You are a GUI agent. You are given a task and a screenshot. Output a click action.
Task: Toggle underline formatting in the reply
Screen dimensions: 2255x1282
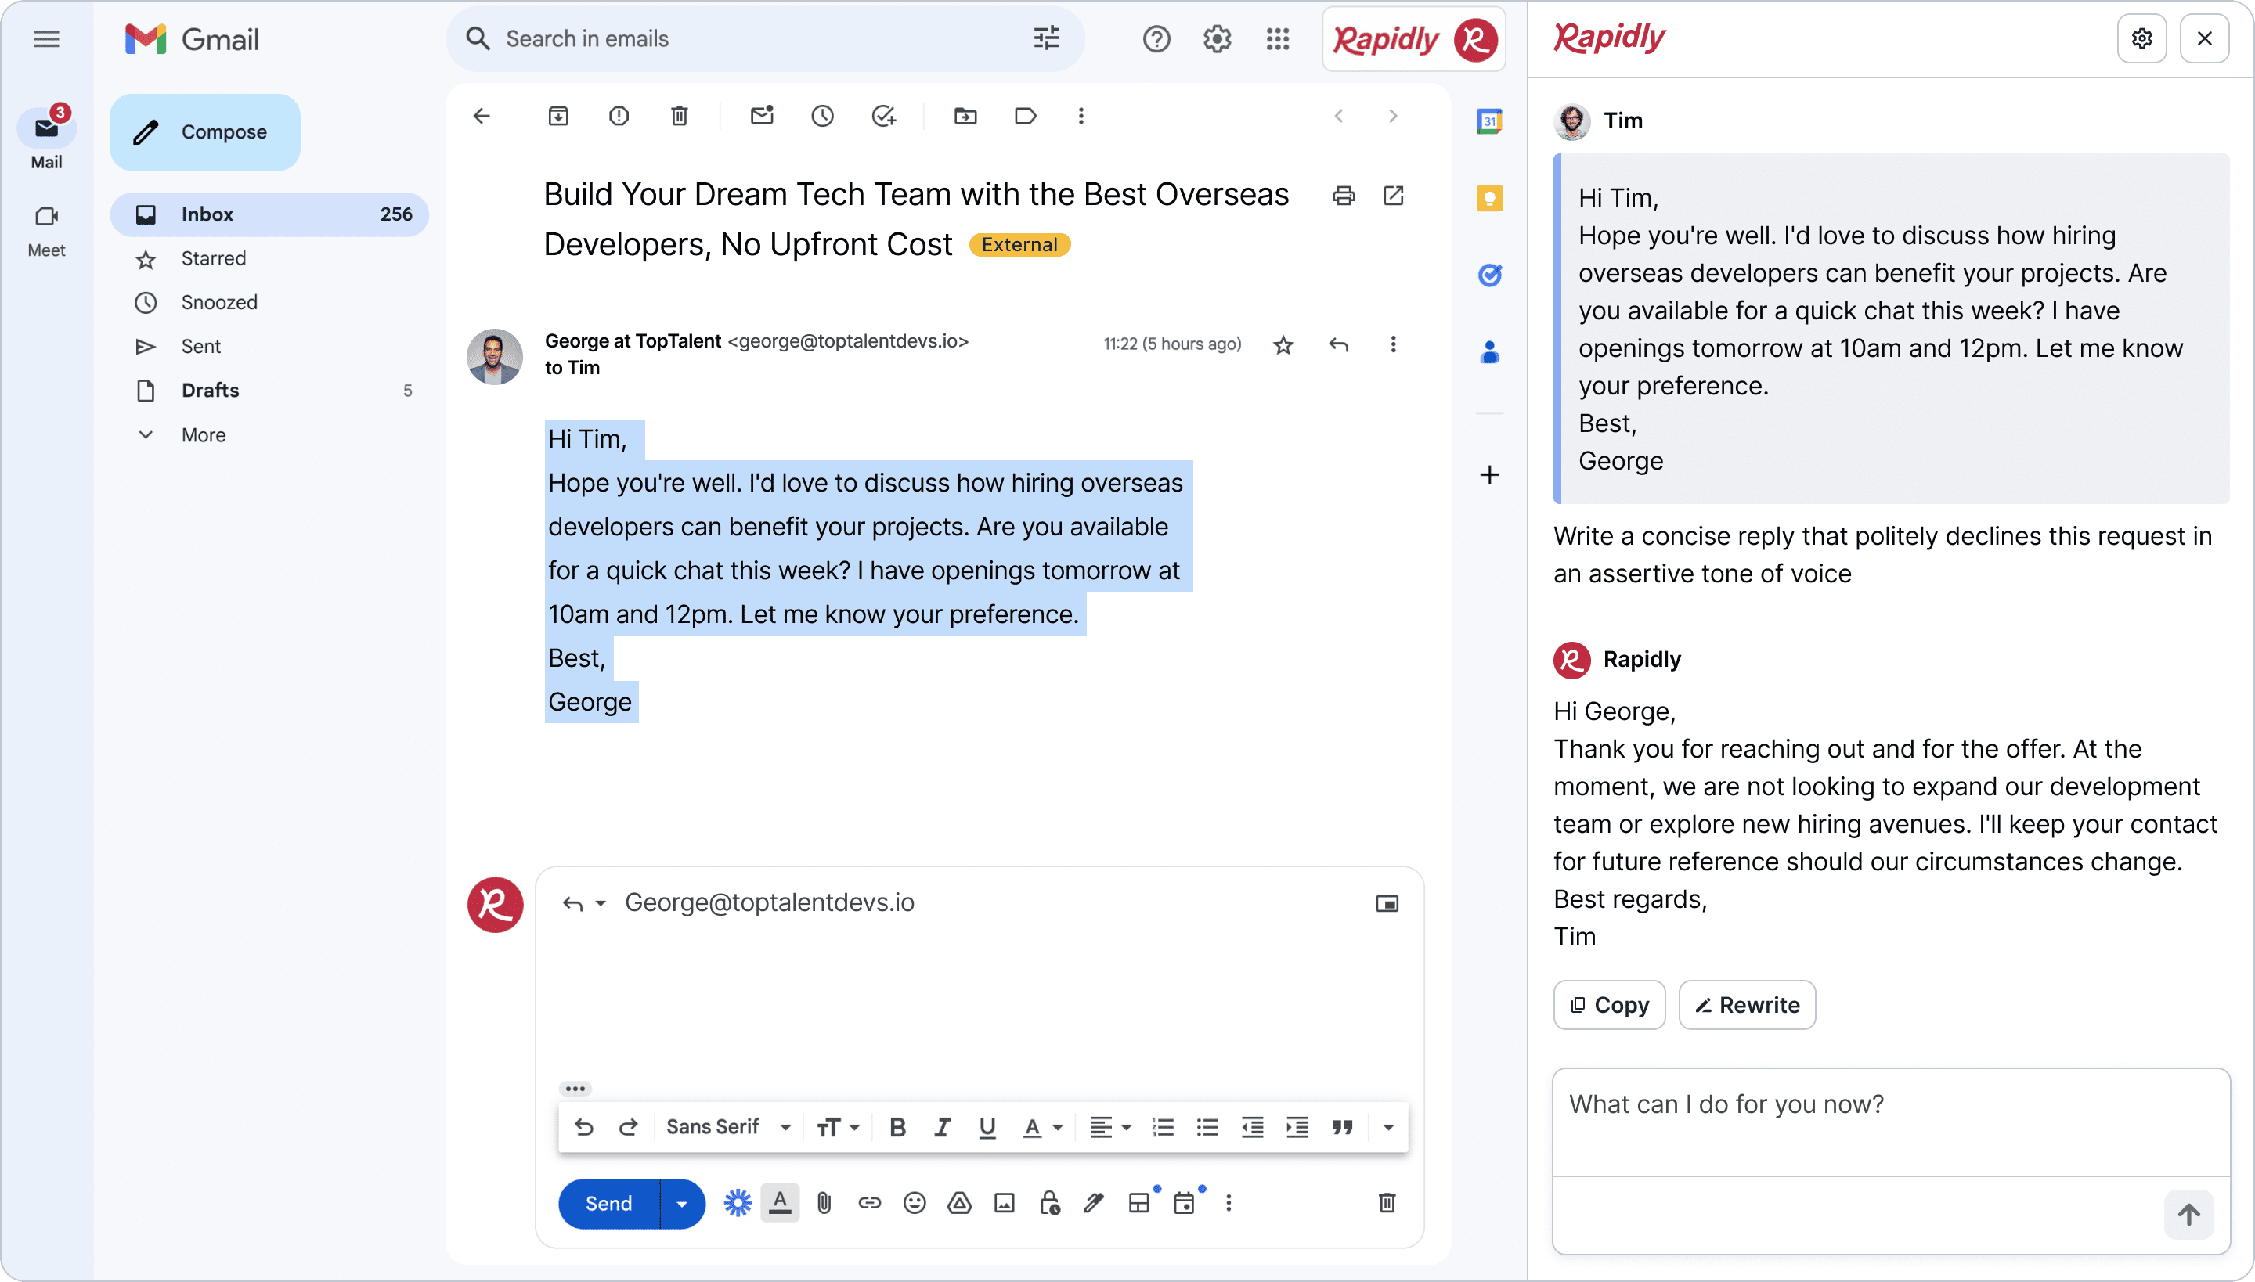(986, 1126)
